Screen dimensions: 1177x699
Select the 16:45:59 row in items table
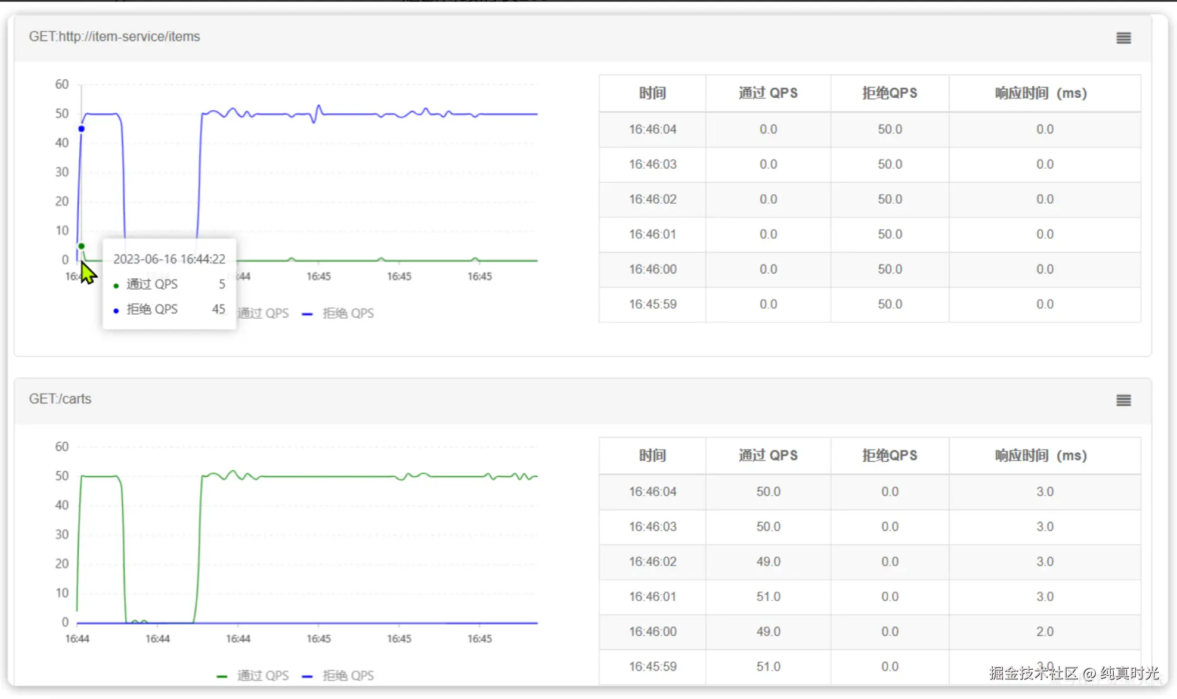point(870,305)
